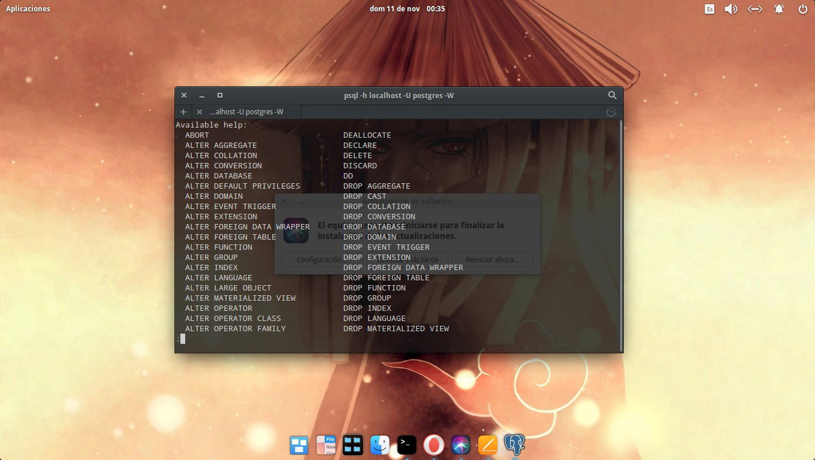
Task: Close the software update dialog behind terminal
Action: (x=283, y=201)
